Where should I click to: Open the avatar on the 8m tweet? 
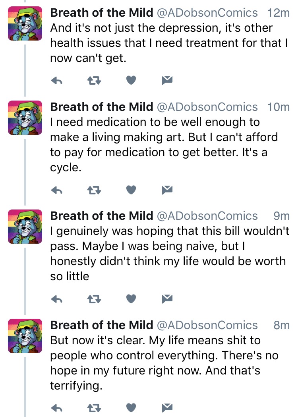[25, 336]
